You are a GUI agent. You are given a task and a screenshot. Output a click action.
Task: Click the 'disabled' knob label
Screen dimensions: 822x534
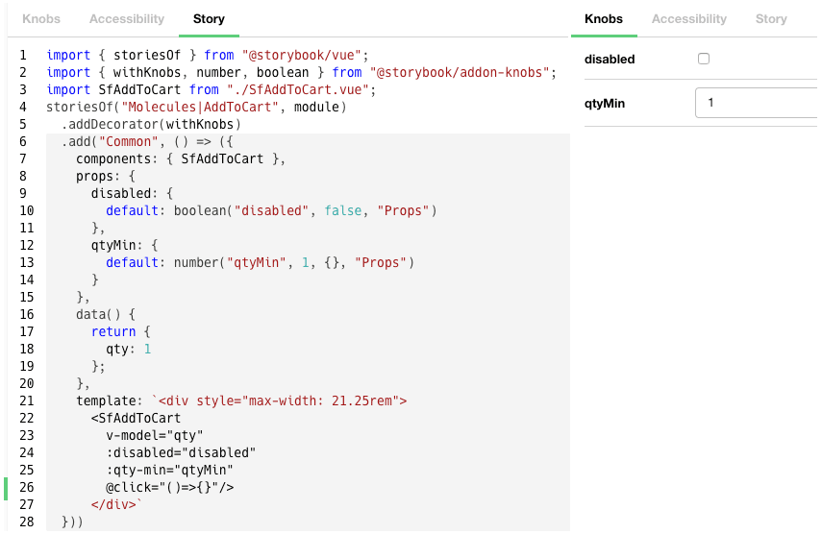pos(610,60)
